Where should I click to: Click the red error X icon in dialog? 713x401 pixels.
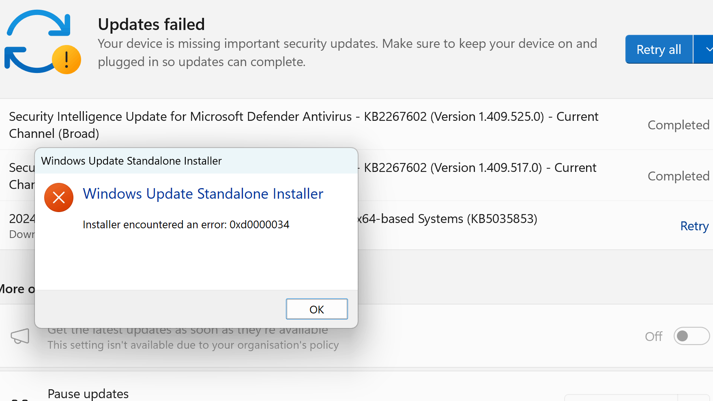pos(59,197)
